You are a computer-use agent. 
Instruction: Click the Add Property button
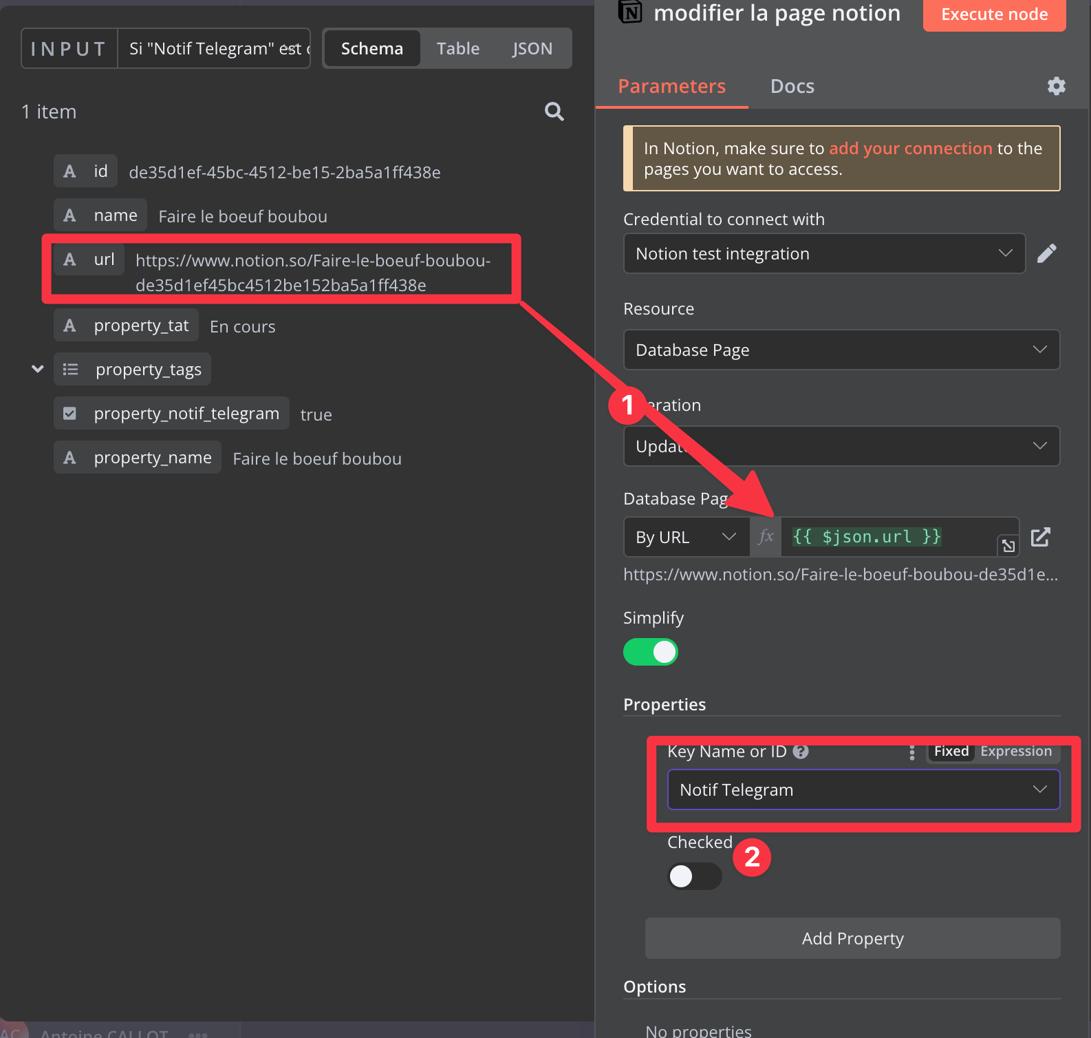click(x=852, y=939)
